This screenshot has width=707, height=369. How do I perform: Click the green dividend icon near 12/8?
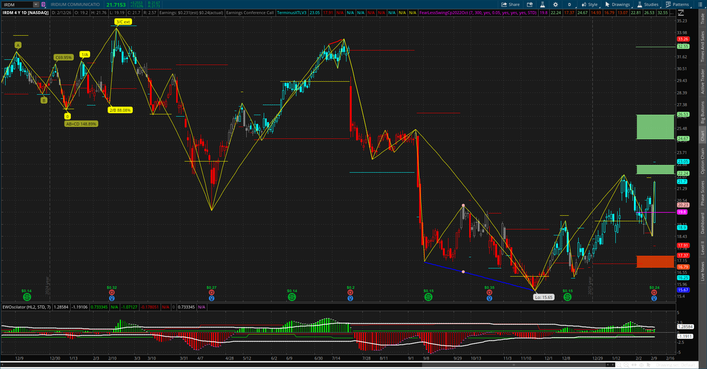coord(567,298)
